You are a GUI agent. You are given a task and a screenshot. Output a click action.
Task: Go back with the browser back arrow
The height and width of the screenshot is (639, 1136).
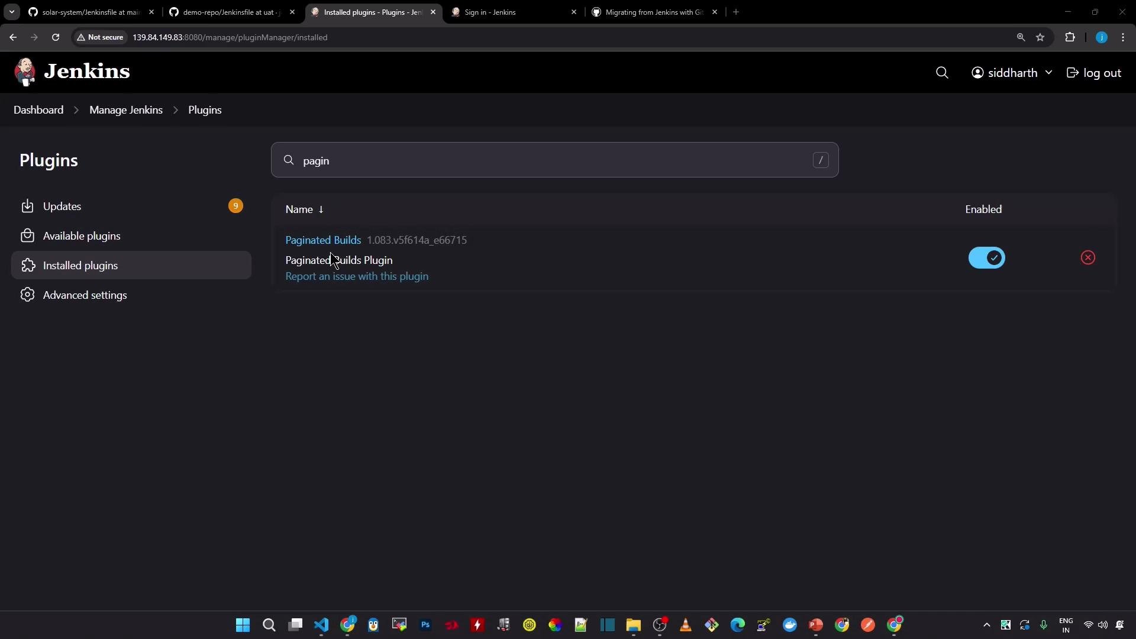point(13,37)
